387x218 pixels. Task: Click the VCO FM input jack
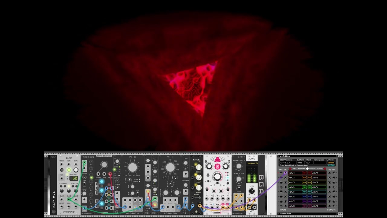pos(130,200)
